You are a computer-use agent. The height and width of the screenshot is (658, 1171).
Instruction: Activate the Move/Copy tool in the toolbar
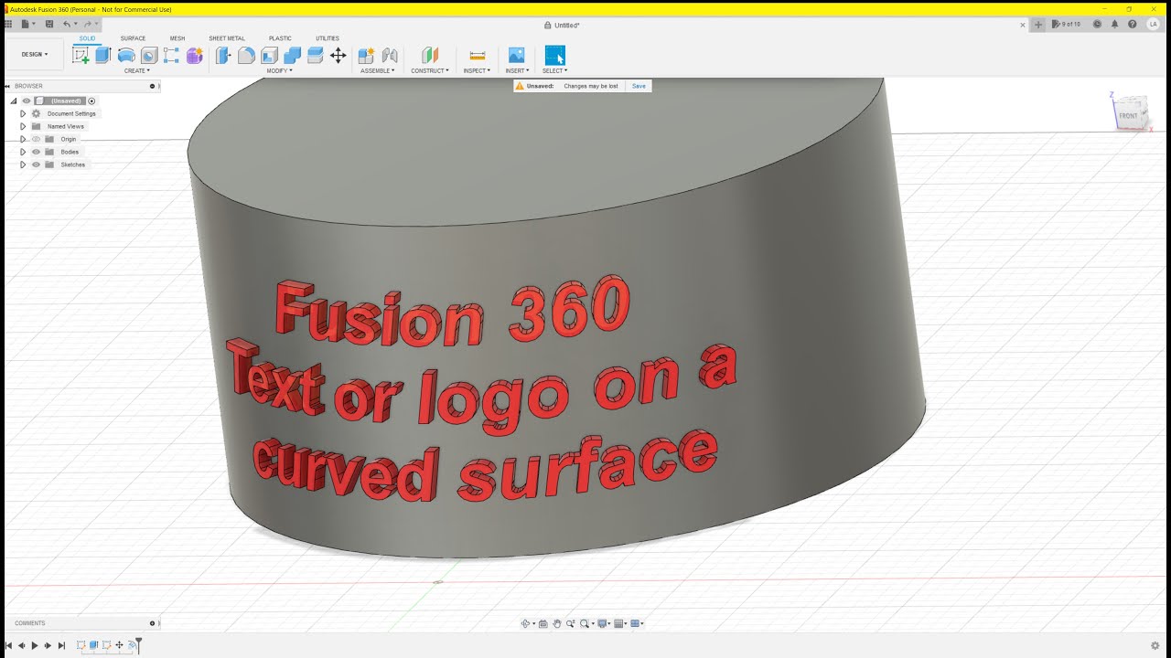coord(338,56)
